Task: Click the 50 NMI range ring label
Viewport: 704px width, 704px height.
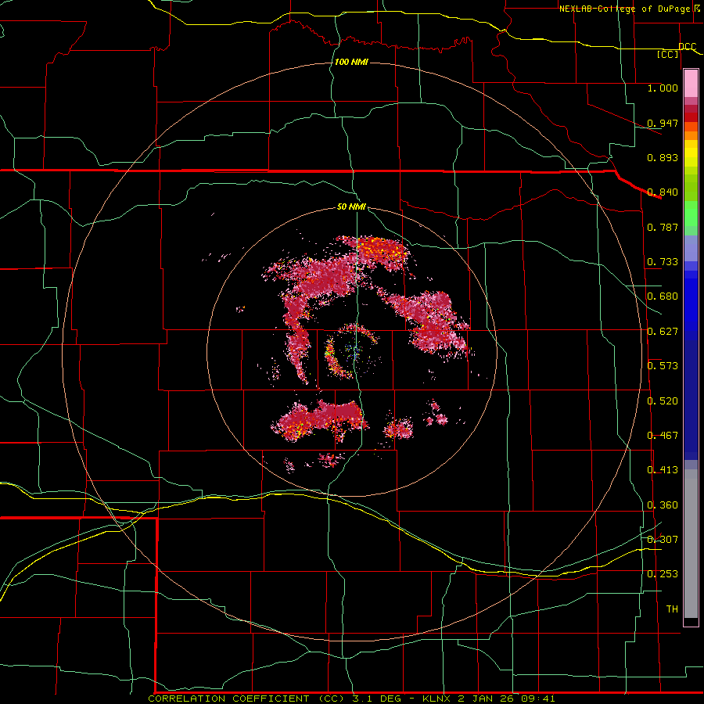Action: point(351,207)
